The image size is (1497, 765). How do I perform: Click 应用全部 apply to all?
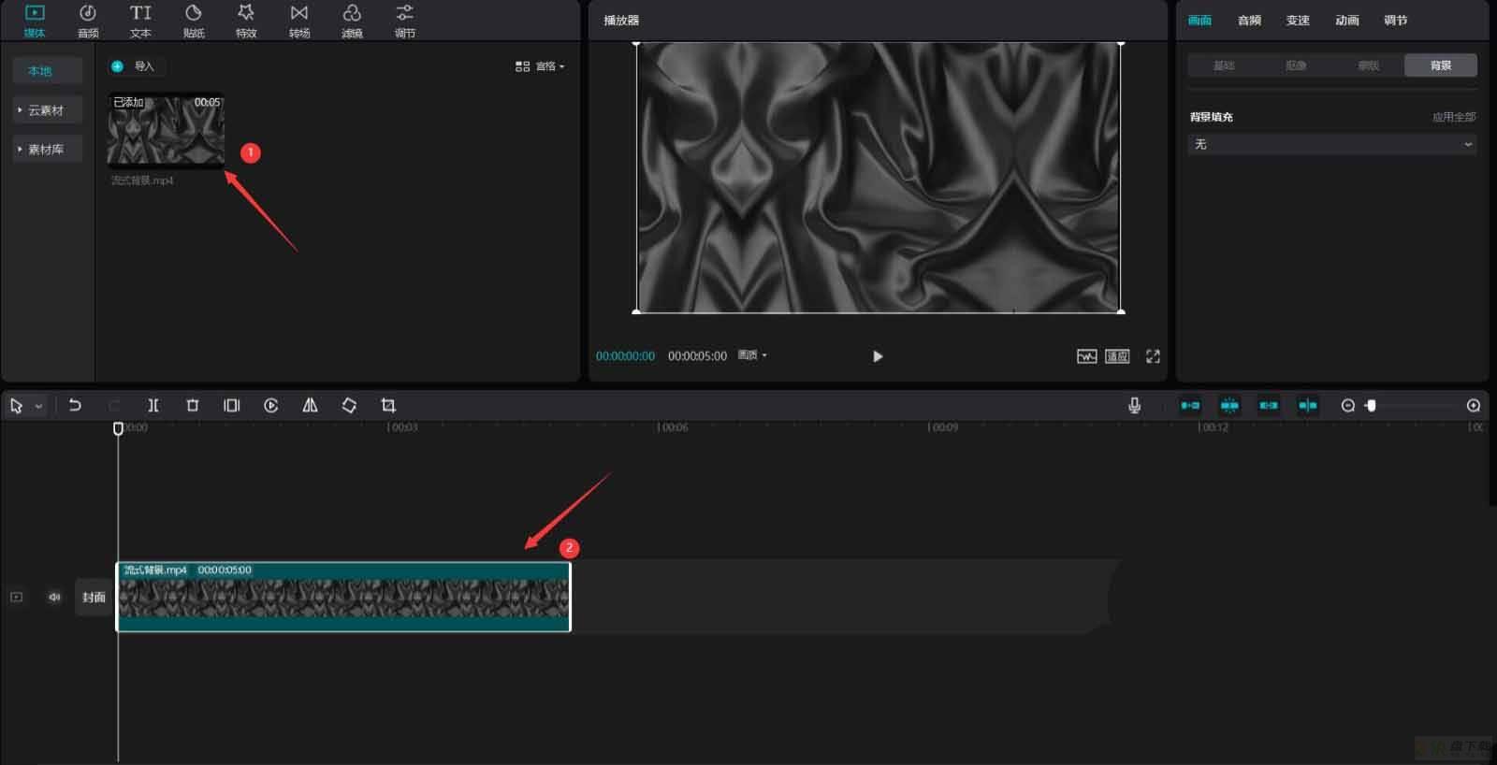pyautogui.click(x=1454, y=117)
